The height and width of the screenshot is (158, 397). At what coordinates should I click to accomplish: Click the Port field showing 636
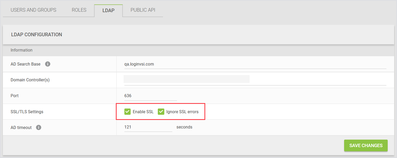point(150,96)
